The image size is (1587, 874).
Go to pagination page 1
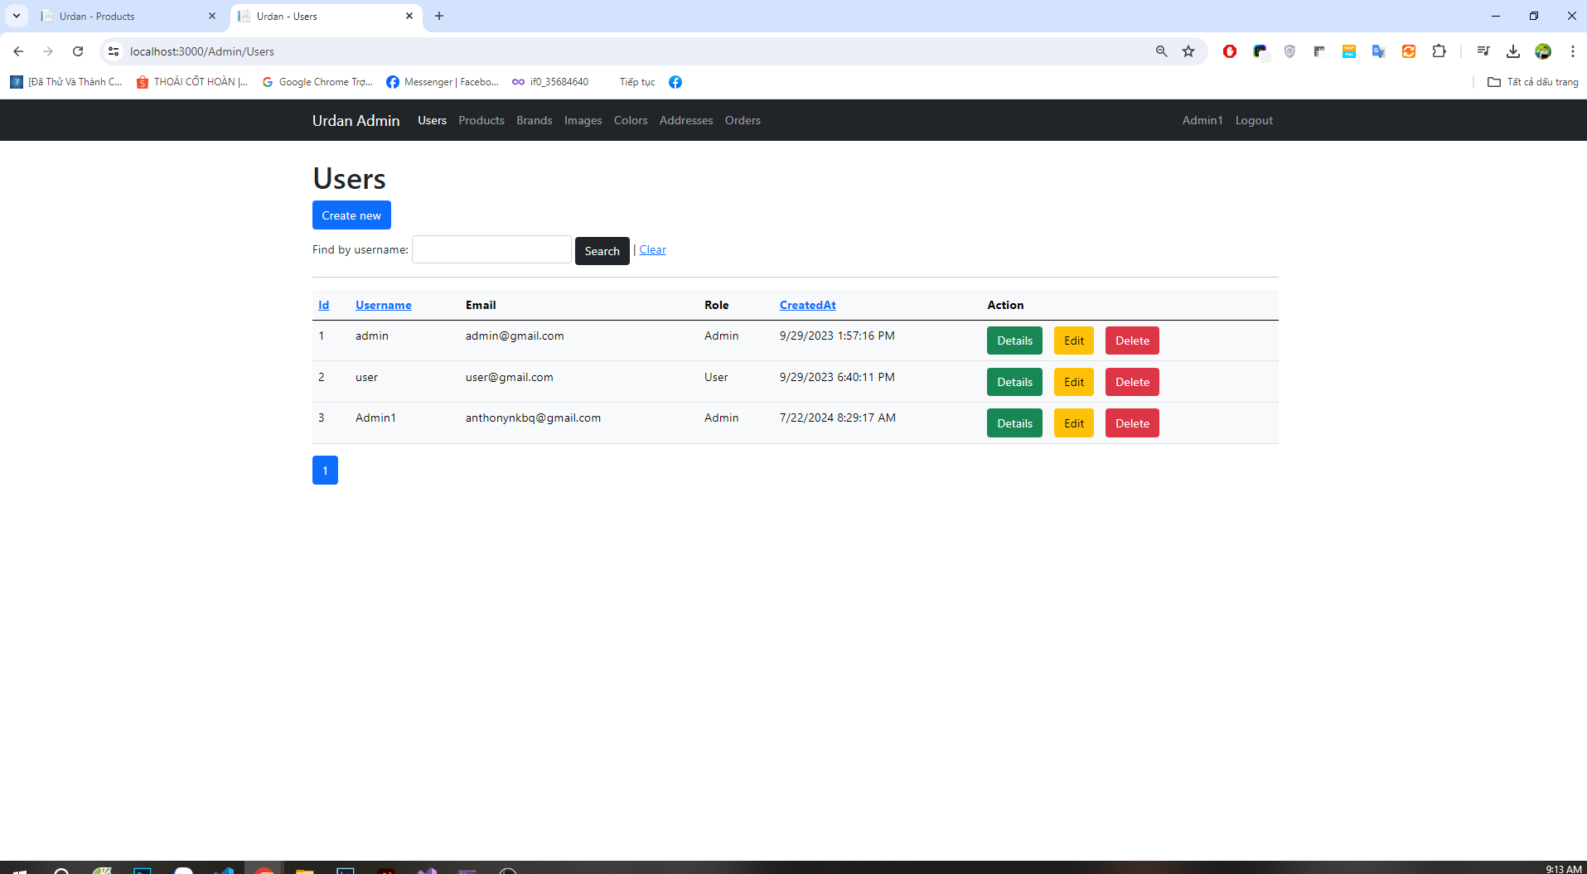[325, 470]
